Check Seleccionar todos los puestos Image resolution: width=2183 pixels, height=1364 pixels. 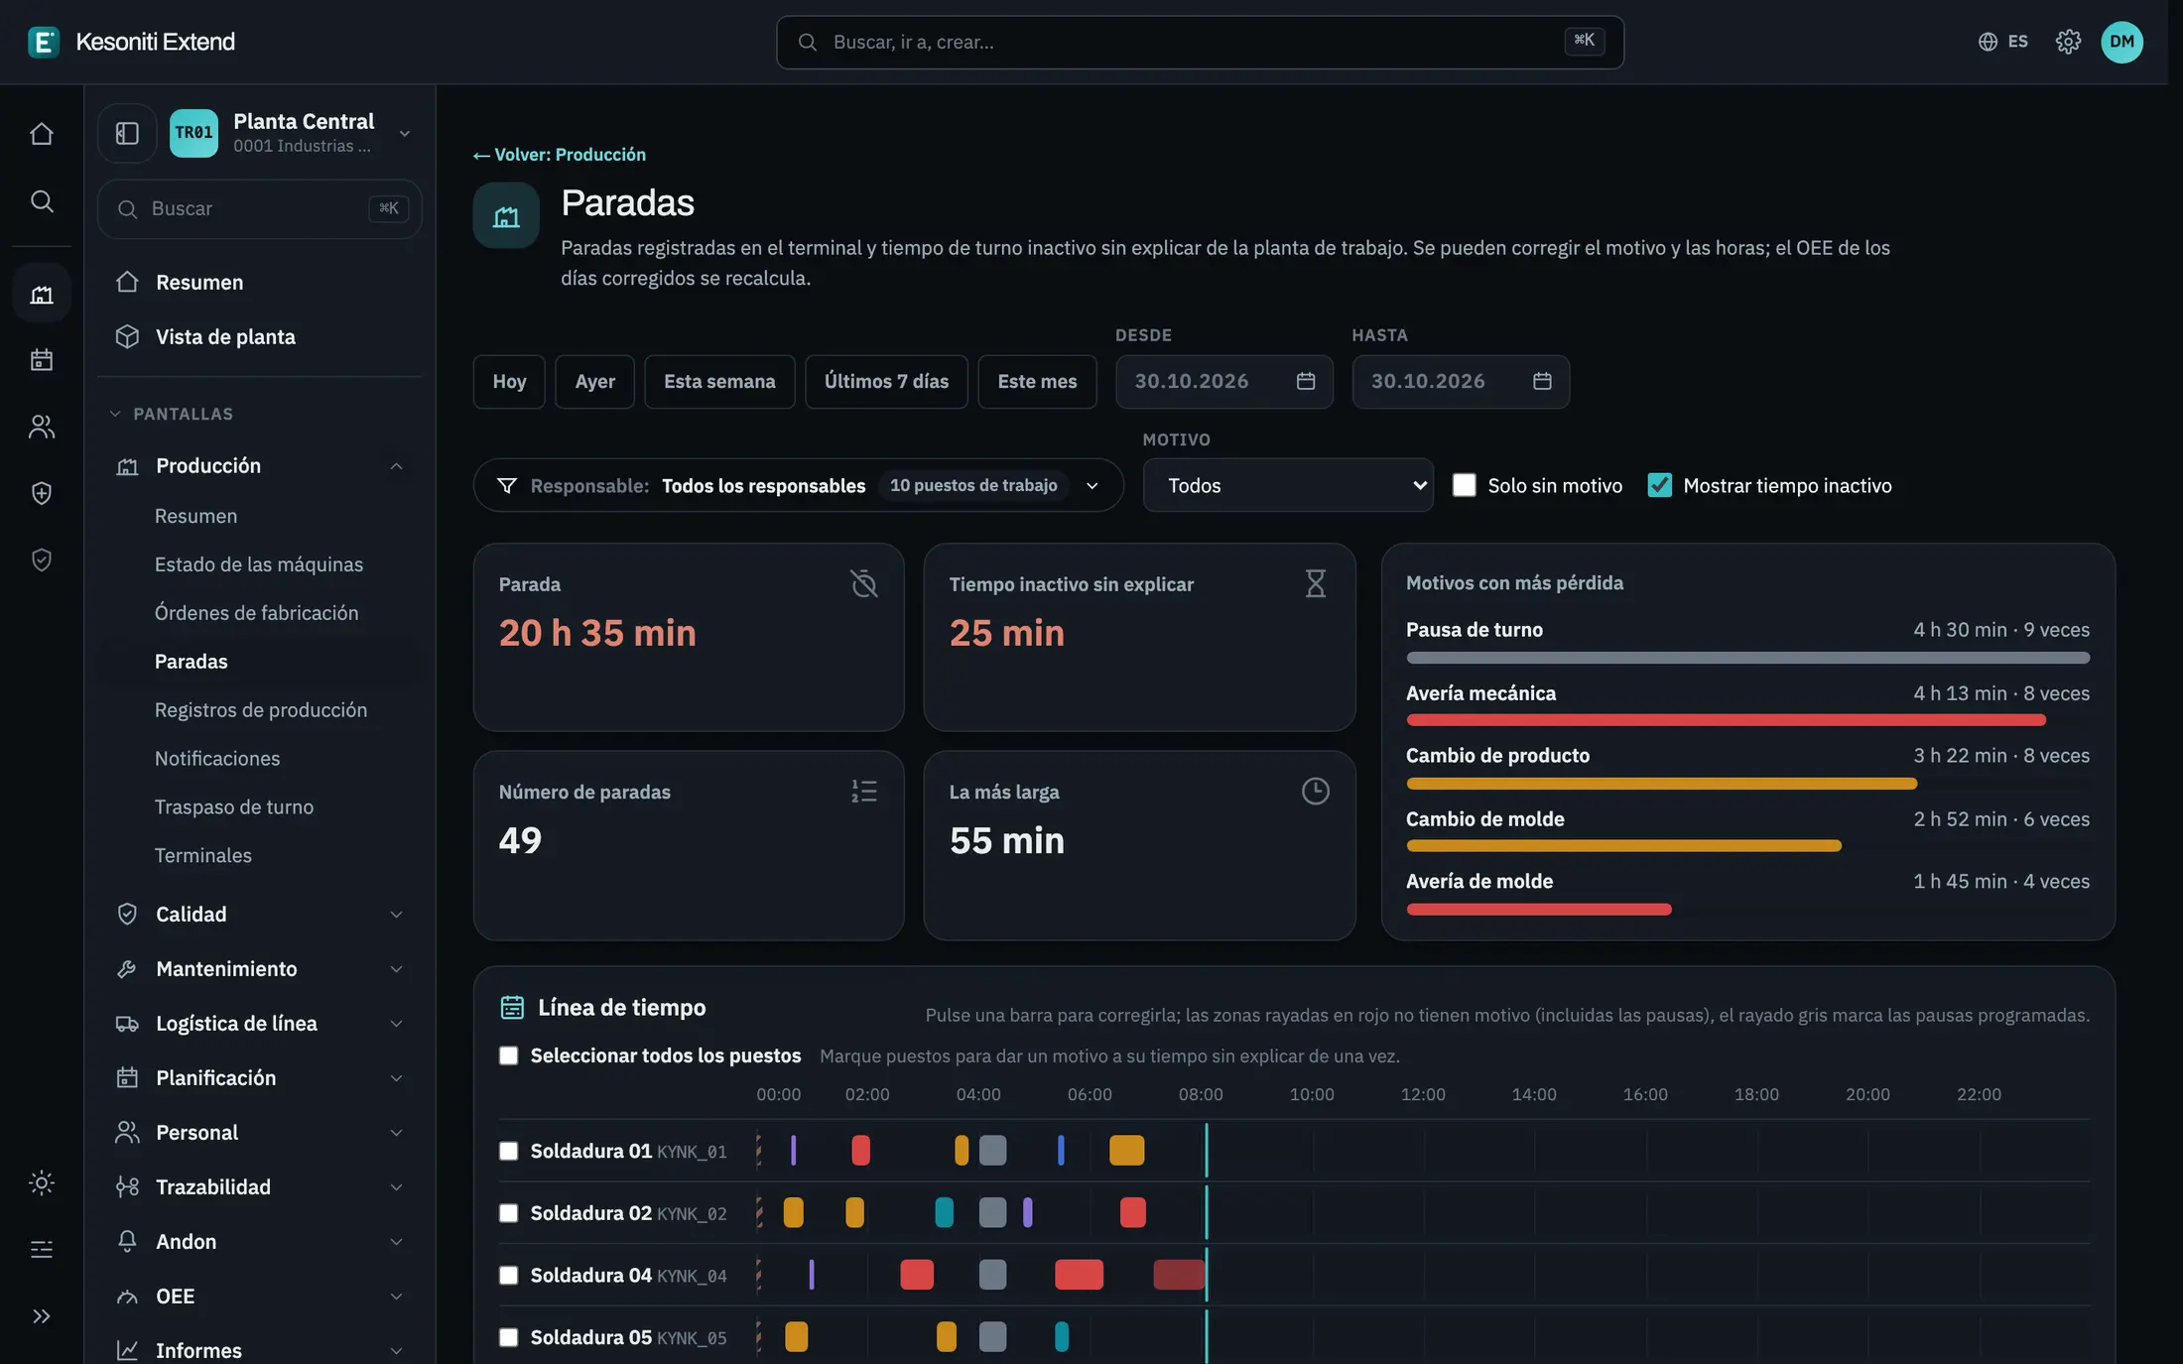[x=508, y=1055]
